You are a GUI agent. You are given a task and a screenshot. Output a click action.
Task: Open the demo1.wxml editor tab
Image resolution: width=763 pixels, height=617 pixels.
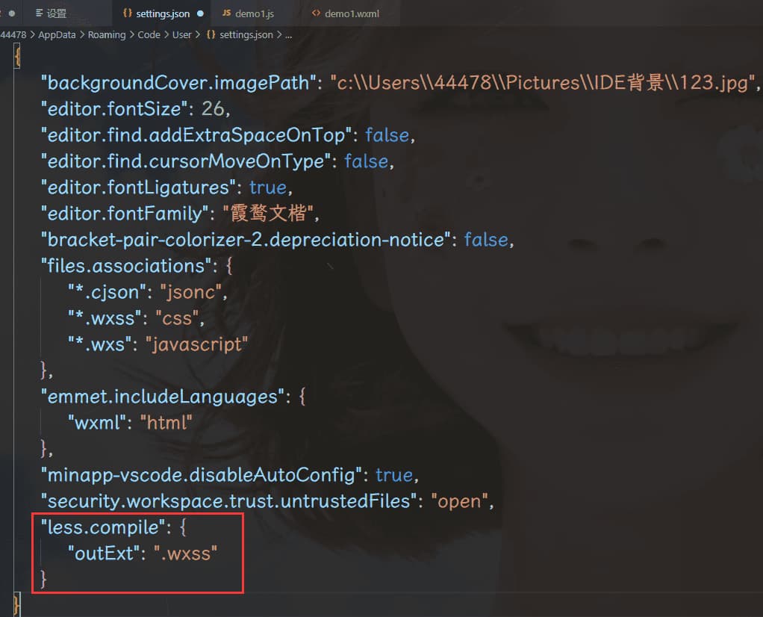pyautogui.click(x=351, y=13)
